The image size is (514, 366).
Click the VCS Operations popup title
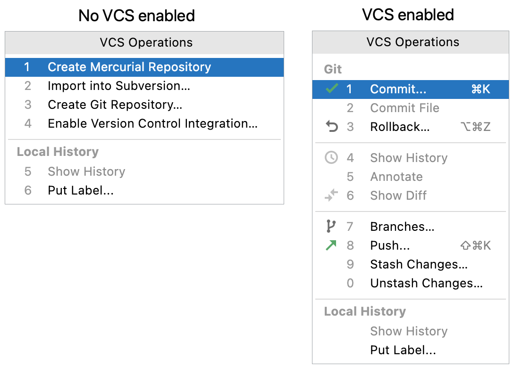(x=412, y=42)
